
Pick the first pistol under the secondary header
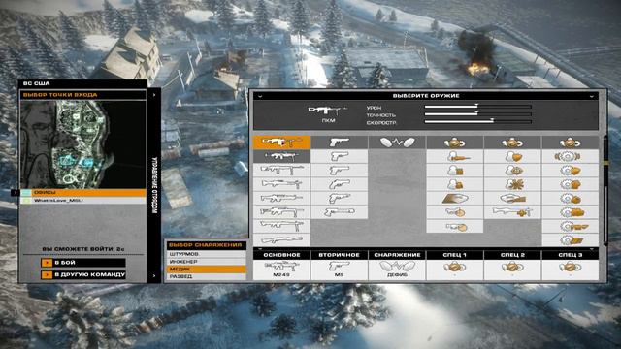click(x=340, y=156)
